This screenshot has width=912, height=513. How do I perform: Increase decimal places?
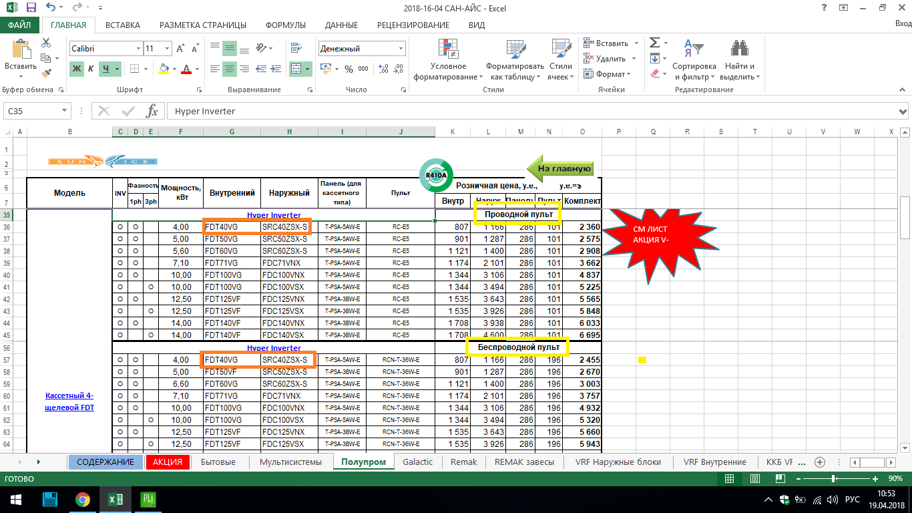coord(384,69)
